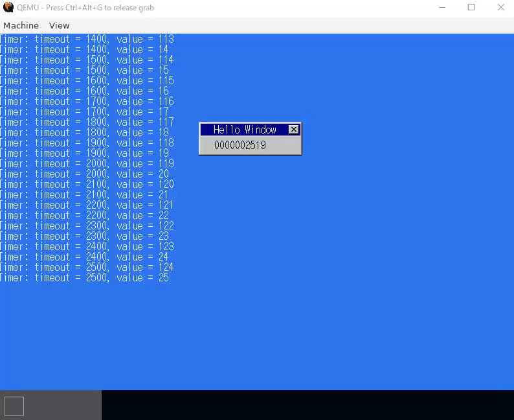Click the line with value = 118
Image resolution: width=514 pixels, height=420 pixels.
(87, 143)
